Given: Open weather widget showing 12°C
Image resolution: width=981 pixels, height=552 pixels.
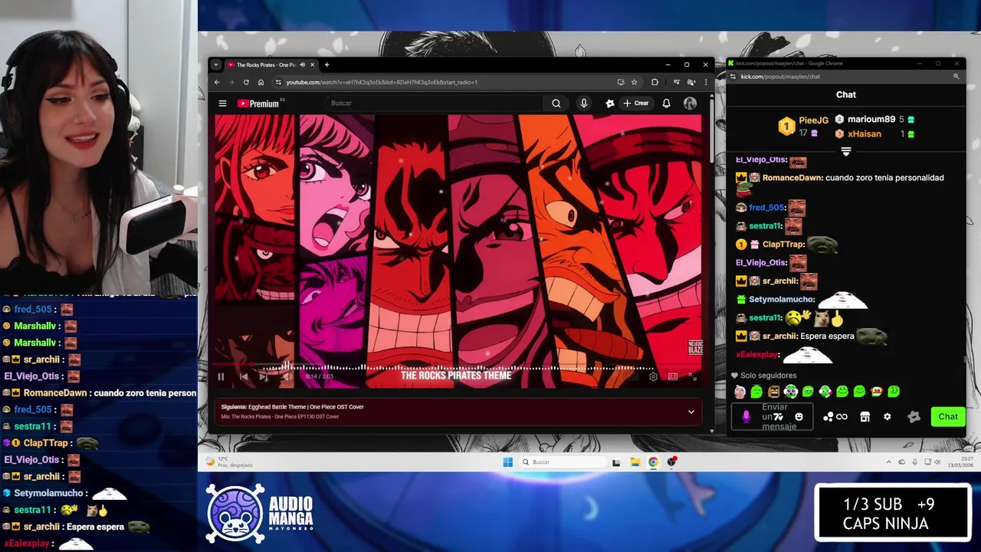Looking at the screenshot, I should click(x=230, y=462).
